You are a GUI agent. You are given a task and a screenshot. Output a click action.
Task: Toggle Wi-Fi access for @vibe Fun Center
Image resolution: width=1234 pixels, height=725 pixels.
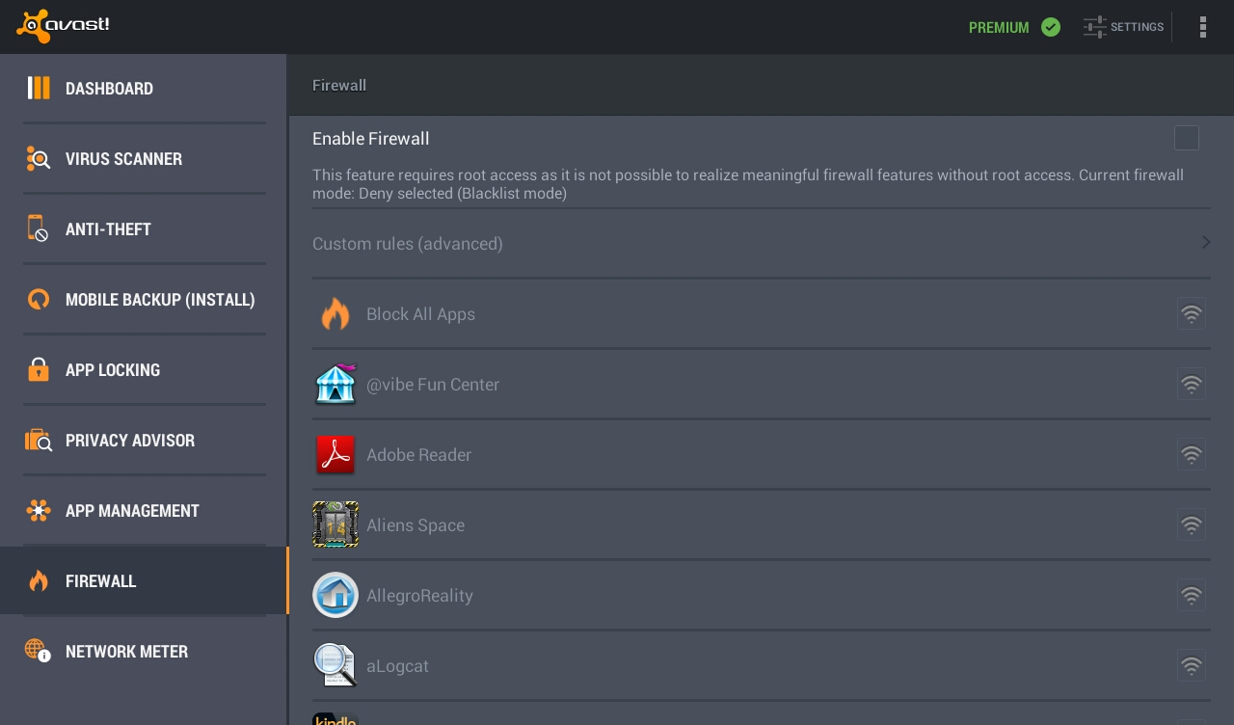1192,384
